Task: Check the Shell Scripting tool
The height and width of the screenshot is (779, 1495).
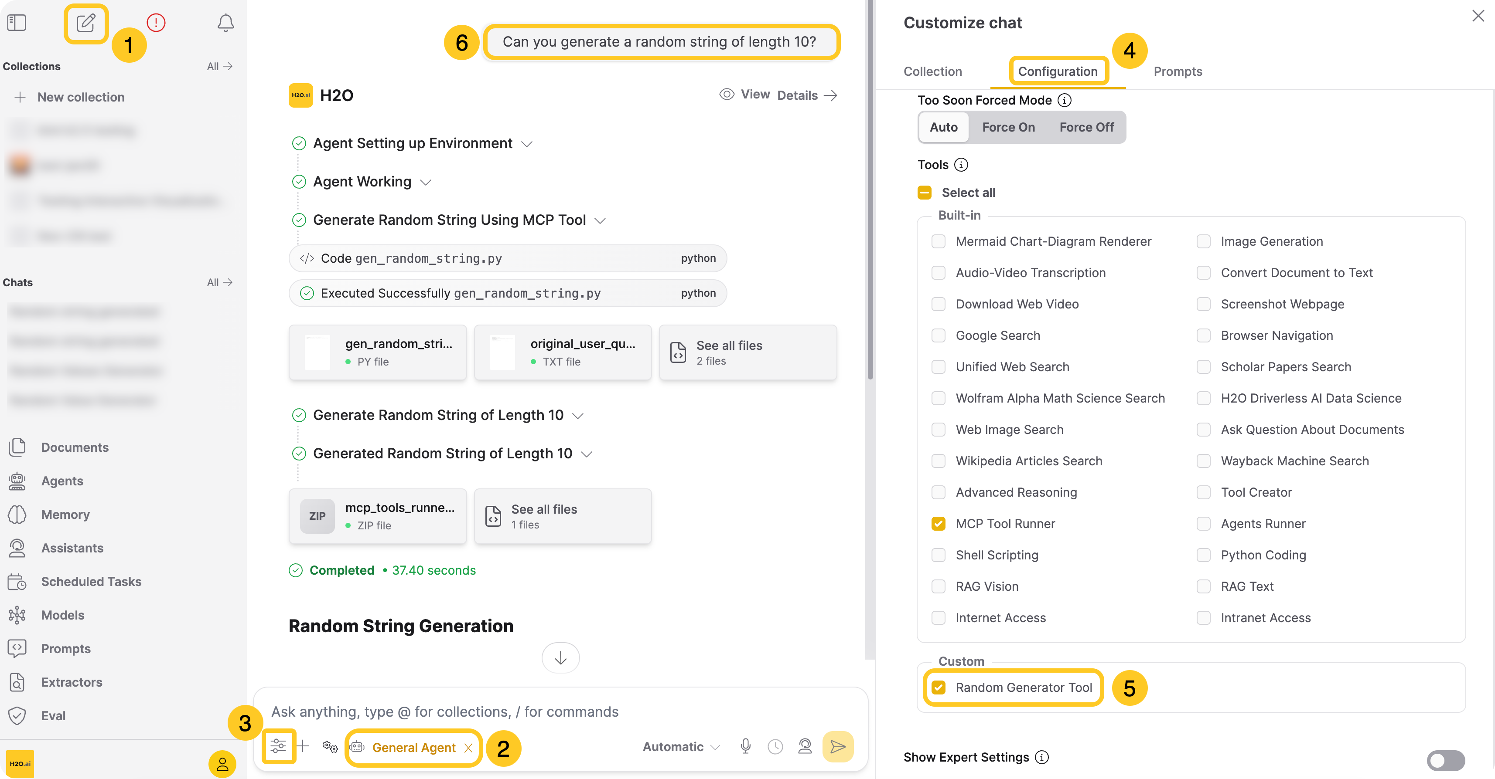Action: (x=939, y=555)
